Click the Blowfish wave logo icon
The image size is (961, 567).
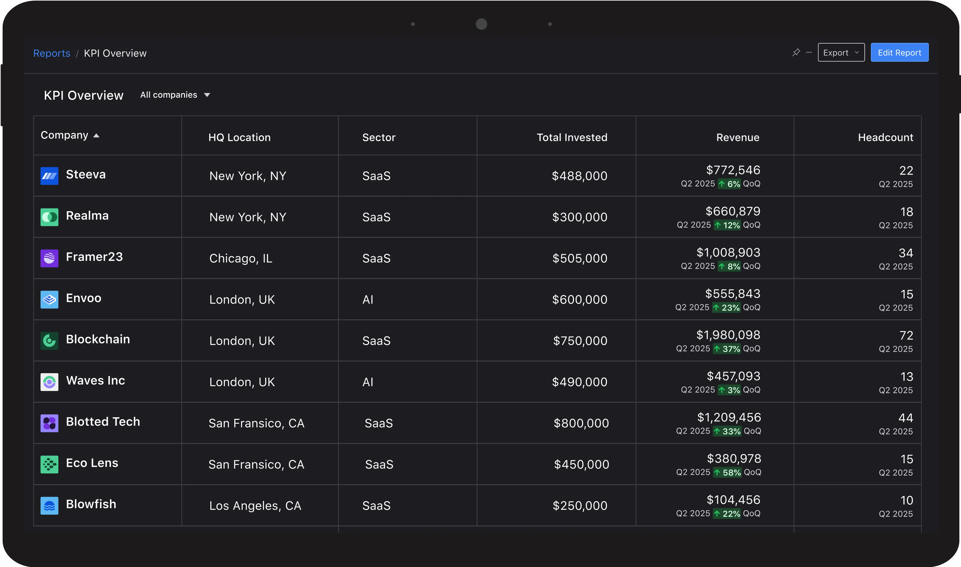49,505
